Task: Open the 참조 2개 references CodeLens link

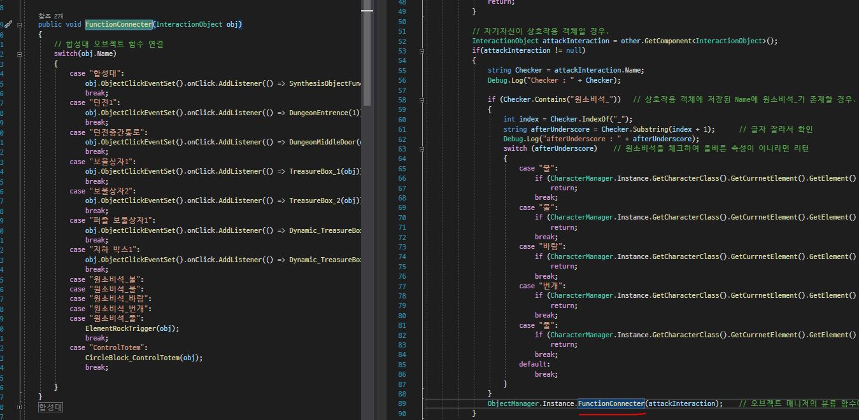Action: 51,15
